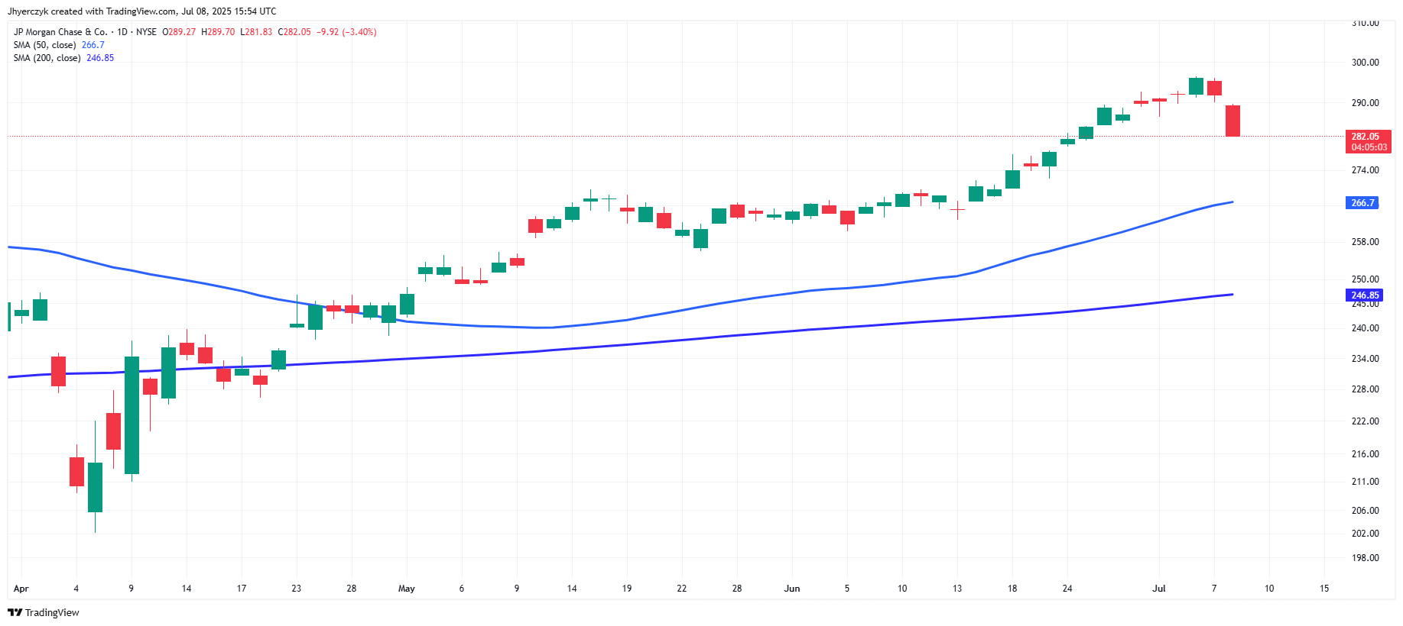This screenshot has height=626, width=1403.
Task: Click the May label on date axis
Action: tap(407, 589)
